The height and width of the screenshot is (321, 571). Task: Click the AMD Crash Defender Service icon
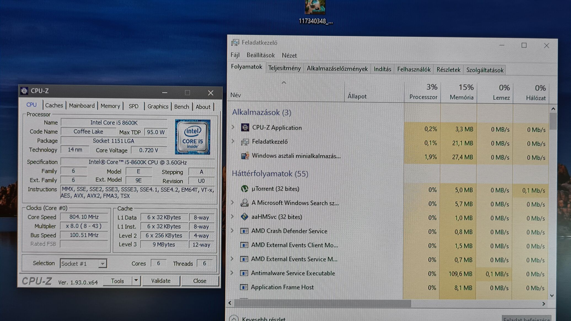tap(244, 231)
